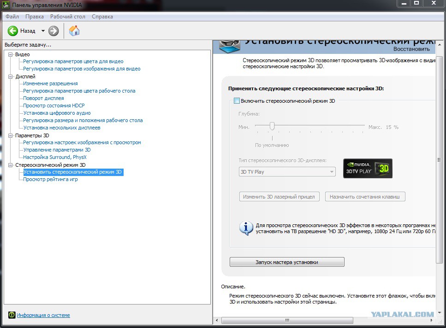Maximize the NVIDIA Control Panel window
The height and width of the screenshot is (328, 446).
click(416, 3)
